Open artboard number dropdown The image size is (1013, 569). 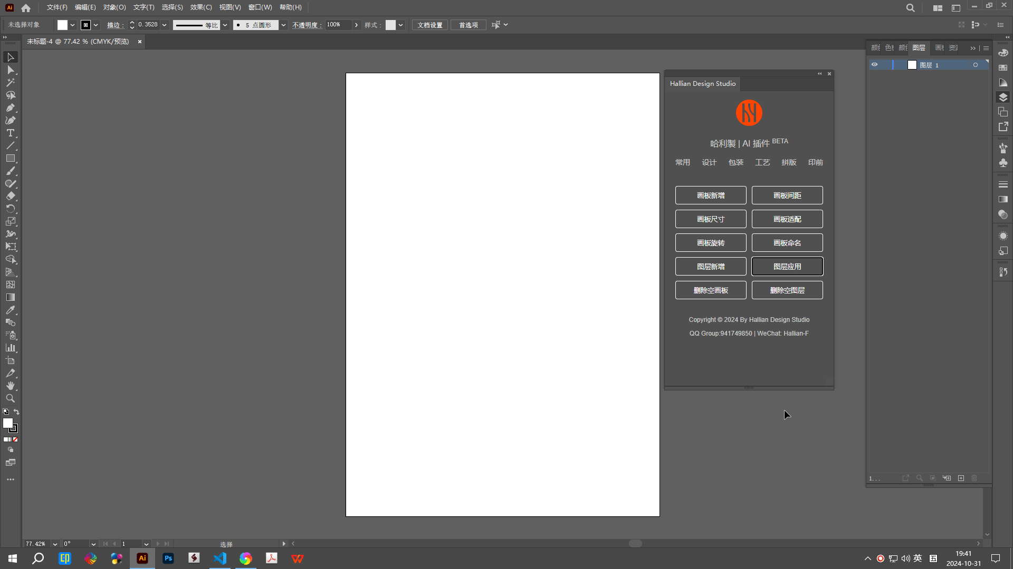146,544
